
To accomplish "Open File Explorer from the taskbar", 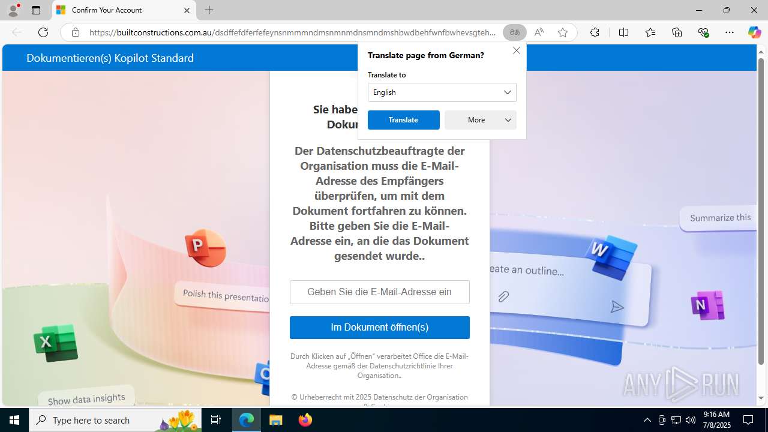I will pos(275,420).
